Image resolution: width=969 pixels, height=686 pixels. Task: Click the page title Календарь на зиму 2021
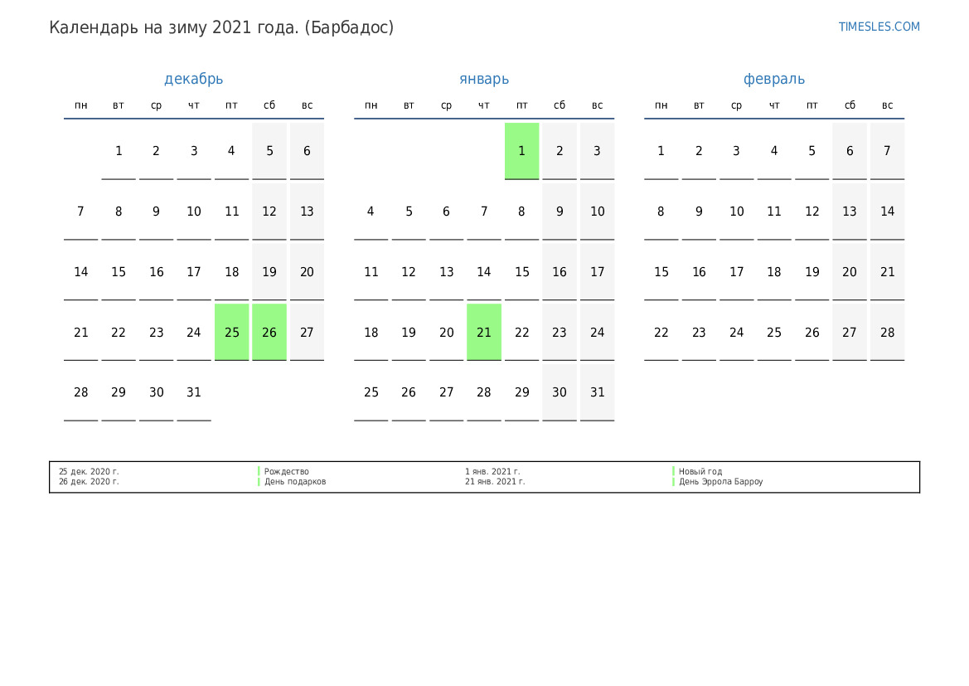pos(221,28)
